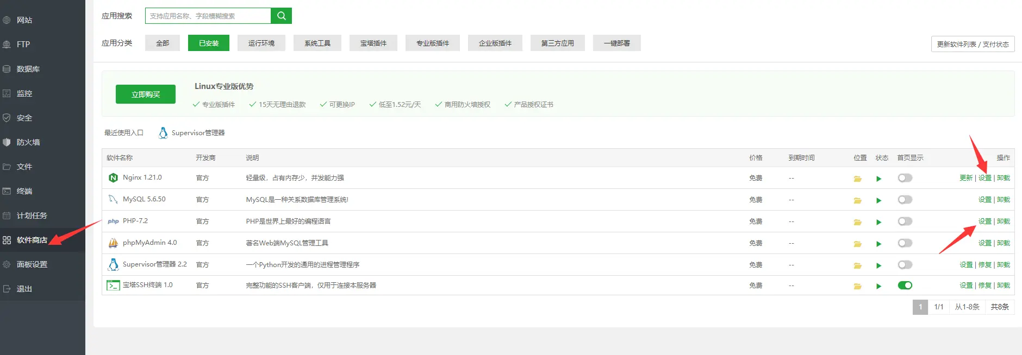Select the 已安装 category tab
The height and width of the screenshot is (355, 1022).
(209, 43)
